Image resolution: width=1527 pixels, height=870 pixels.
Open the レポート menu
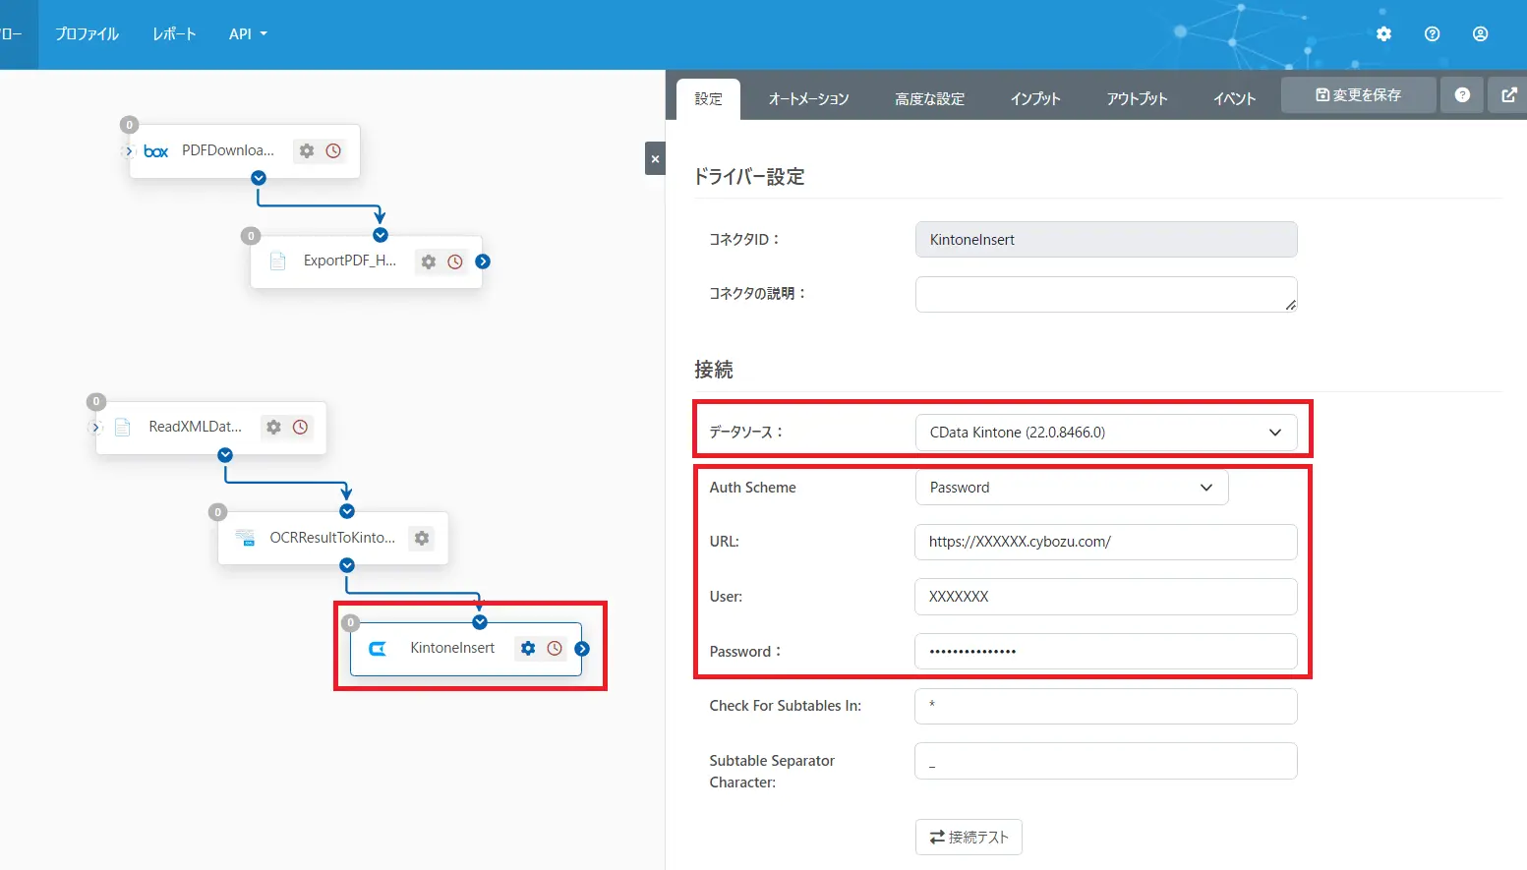pos(174,33)
